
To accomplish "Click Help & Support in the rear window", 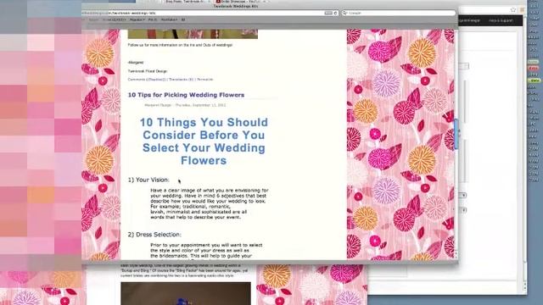I will point(501,20).
